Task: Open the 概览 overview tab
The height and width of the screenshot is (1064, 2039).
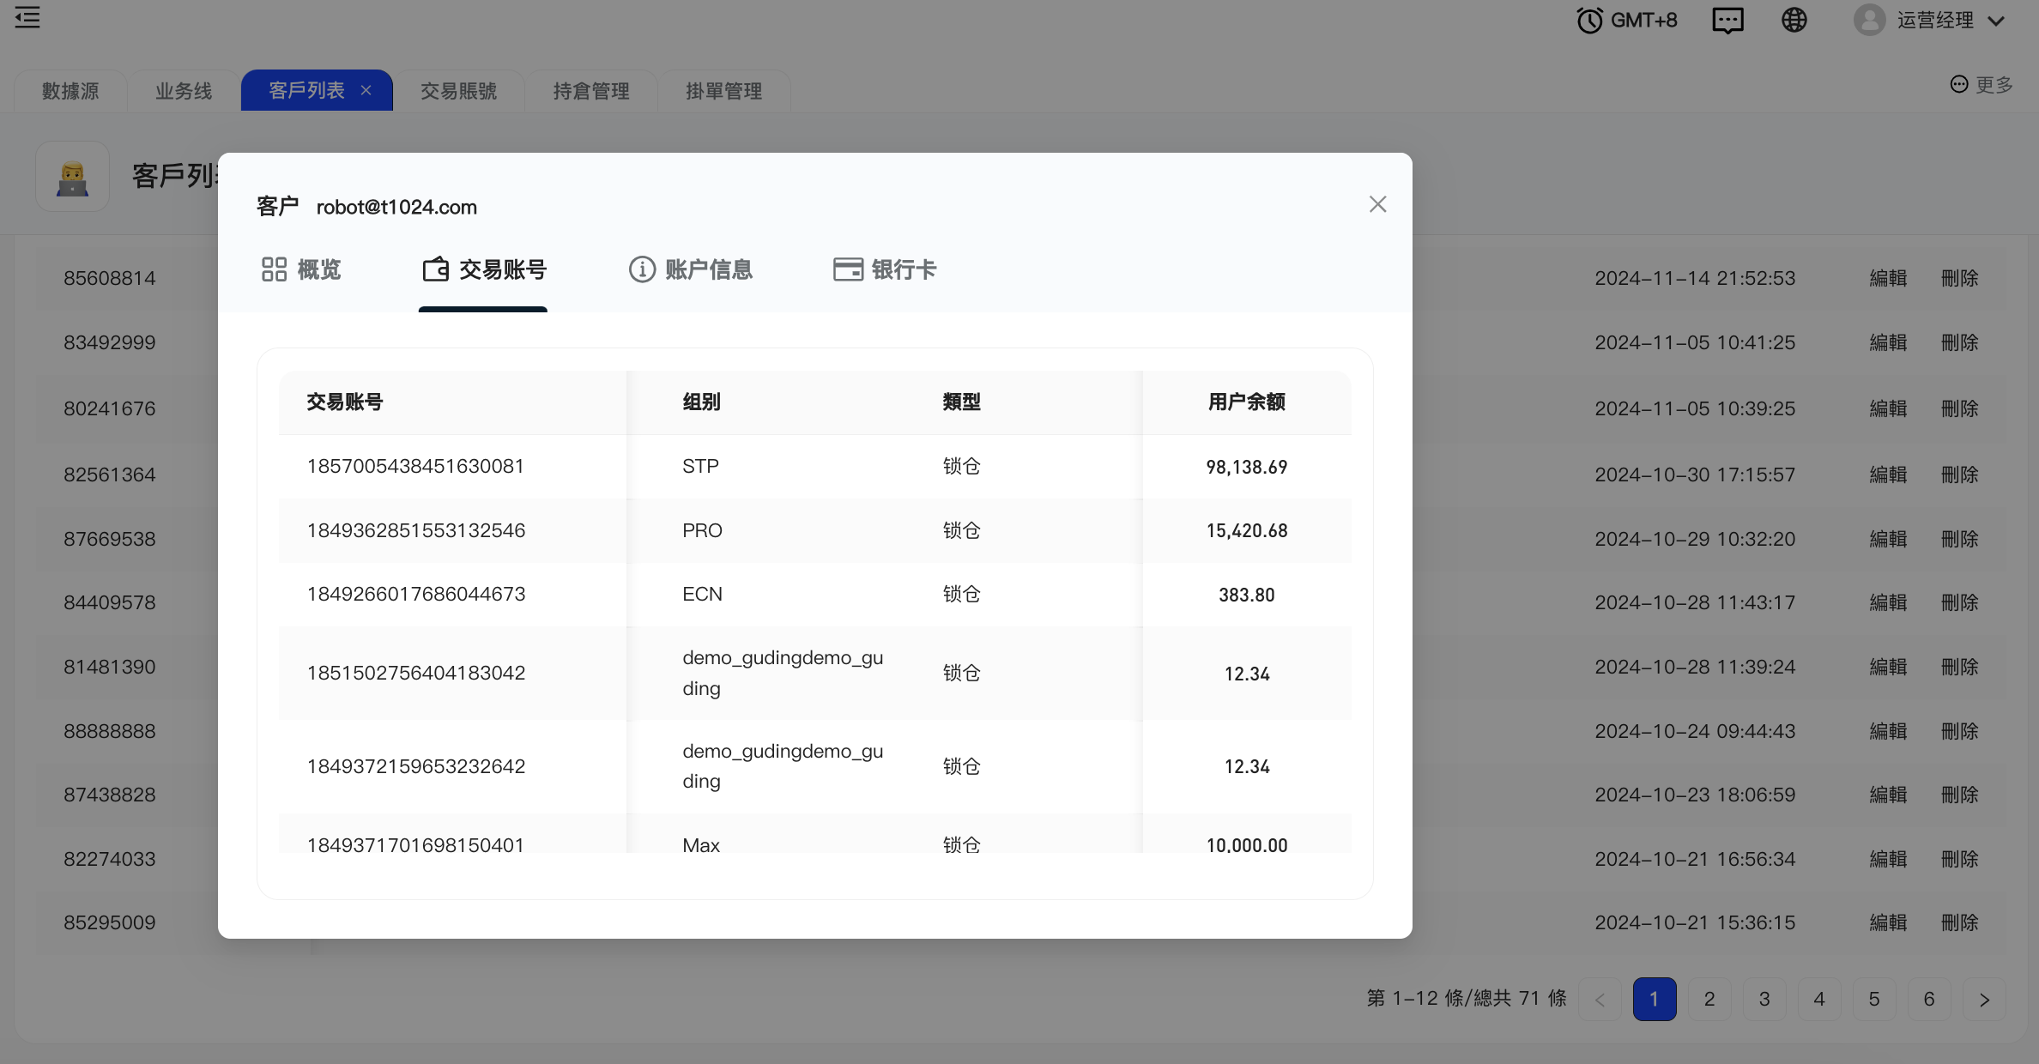Action: click(300, 269)
